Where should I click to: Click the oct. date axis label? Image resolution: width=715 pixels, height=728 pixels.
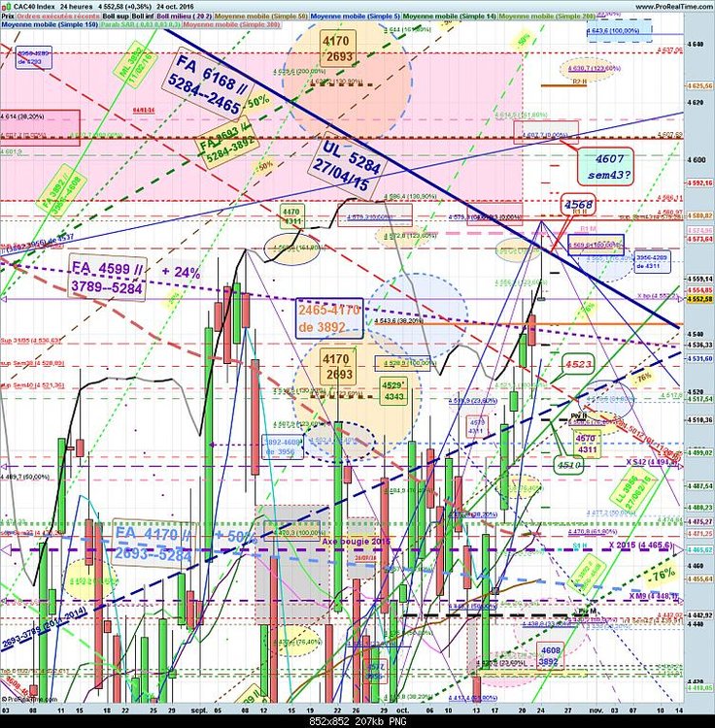403,711
